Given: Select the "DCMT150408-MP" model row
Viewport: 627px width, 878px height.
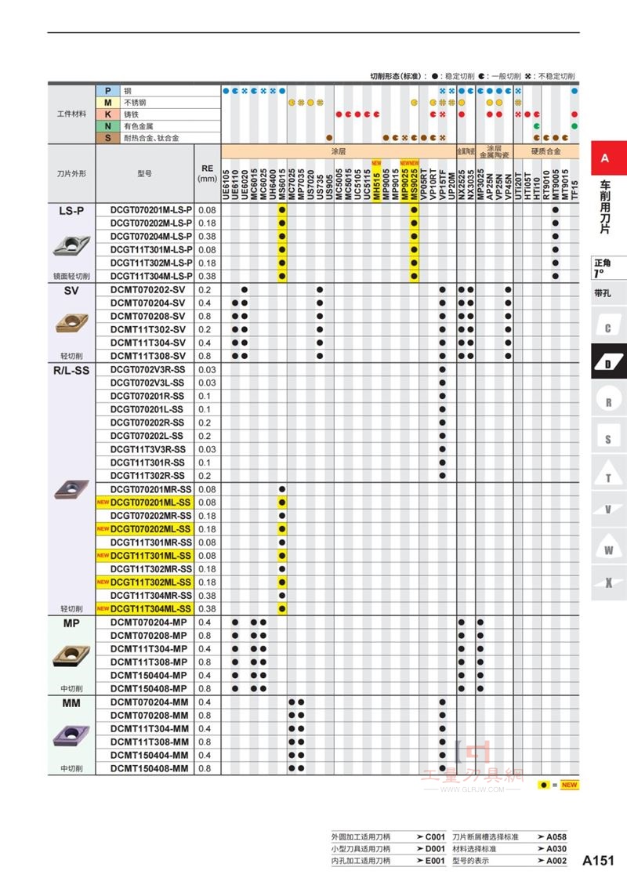Looking at the screenshot, I should (x=149, y=689).
